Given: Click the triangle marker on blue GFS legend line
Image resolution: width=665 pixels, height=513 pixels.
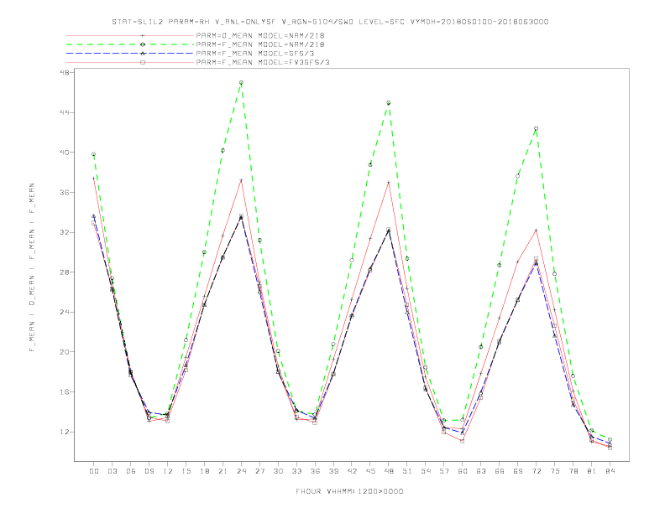Looking at the screenshot, I should (x=143, y=54).
